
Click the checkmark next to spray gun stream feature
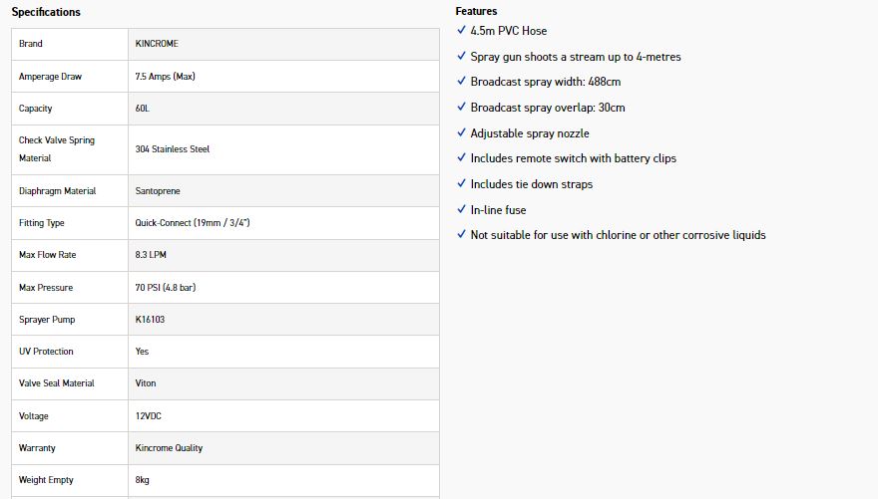click(461, 57)
